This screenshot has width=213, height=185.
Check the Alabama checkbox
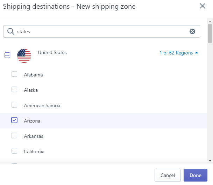click(14, 74)
